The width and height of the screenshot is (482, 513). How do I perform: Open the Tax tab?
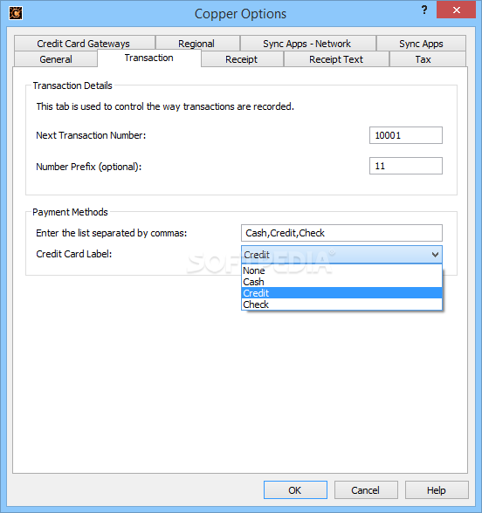[427, 59]
